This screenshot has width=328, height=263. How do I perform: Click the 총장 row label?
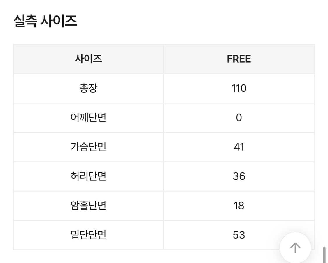tap(88, 88)
